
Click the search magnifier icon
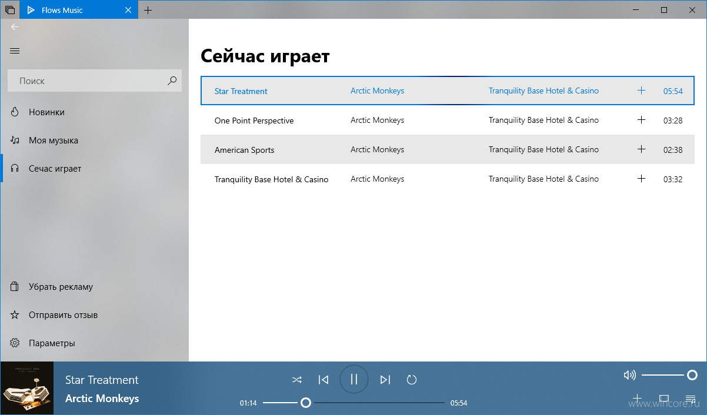(x=172, y=81)
